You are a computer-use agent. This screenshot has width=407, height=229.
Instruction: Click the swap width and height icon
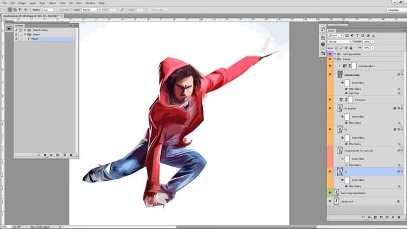click(122, 10)
